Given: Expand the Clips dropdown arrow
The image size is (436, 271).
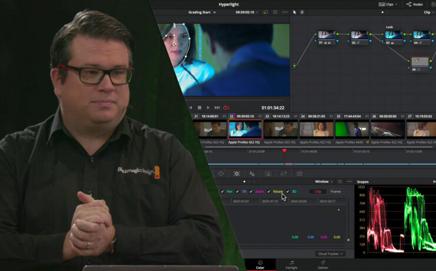Looking at the screenshot, I should click(397, 4).
